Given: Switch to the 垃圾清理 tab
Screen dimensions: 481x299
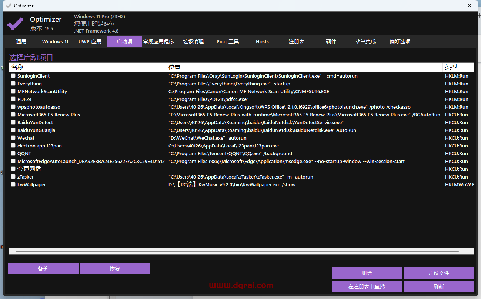Looking at the screenshot, I should pos(193,41).
